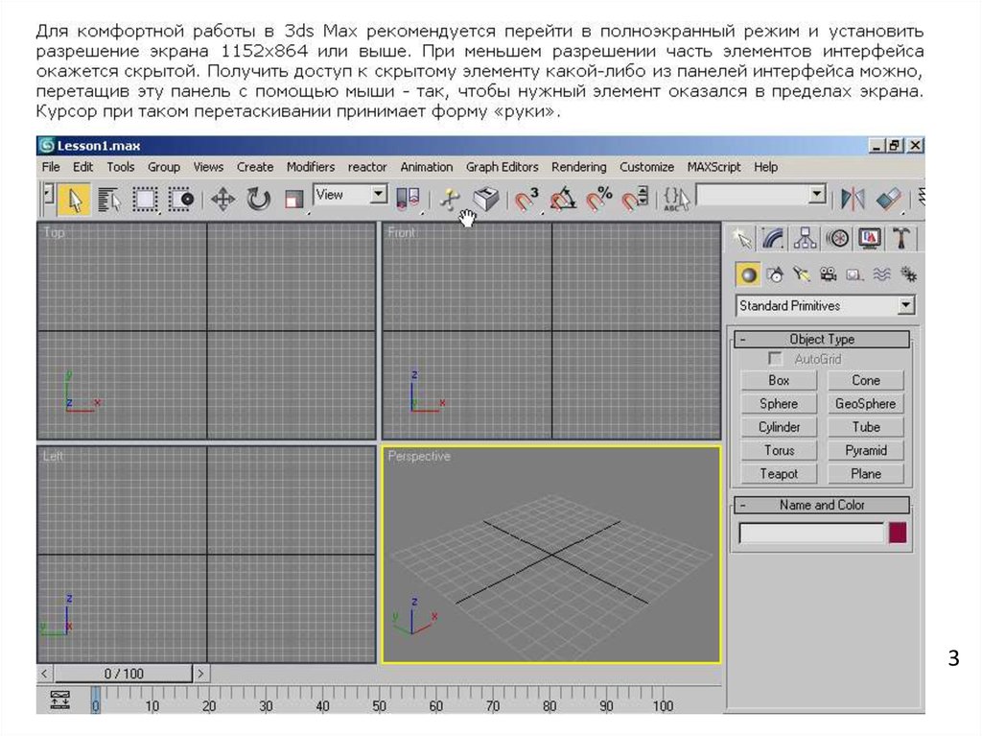Toggle the 3D Snaps magnet button
The height and width of the screenshot is (736, 982).
(526, 199)
